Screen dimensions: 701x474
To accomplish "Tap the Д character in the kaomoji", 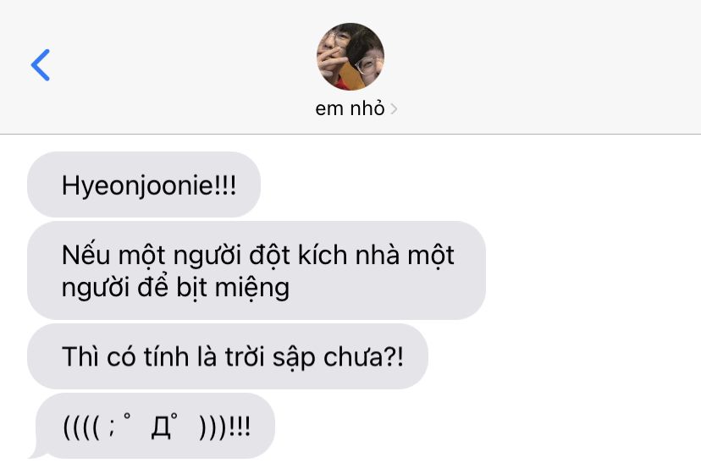I will pos(161,428).
